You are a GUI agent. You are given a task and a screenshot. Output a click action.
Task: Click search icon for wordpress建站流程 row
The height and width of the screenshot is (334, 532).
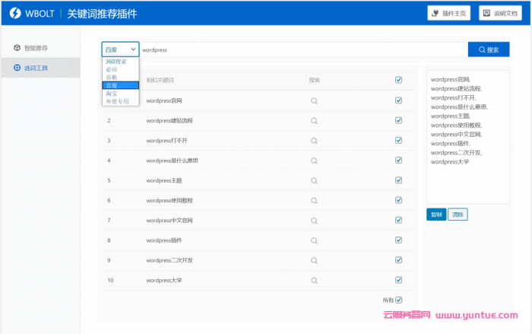[x=314, y=120]
